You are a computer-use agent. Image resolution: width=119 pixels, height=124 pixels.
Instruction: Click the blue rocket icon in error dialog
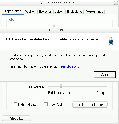pos(111,41)
